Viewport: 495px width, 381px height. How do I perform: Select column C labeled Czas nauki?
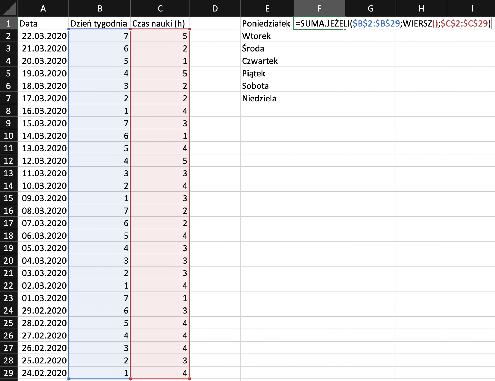tap(160, 8)
